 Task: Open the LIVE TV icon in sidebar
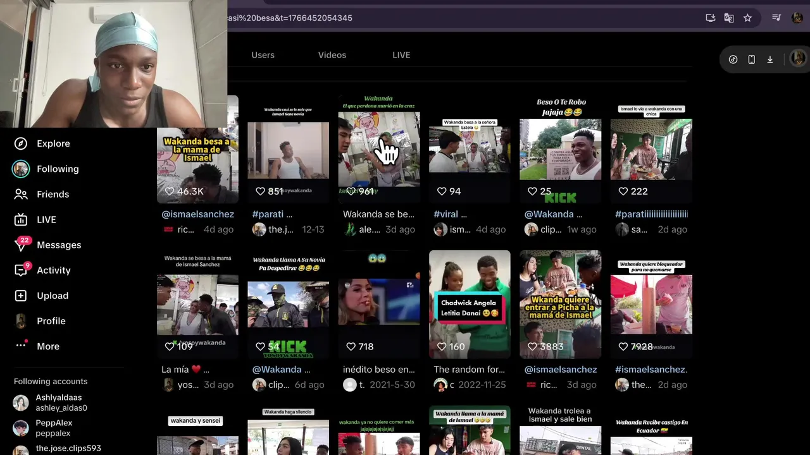pos(21,219)
